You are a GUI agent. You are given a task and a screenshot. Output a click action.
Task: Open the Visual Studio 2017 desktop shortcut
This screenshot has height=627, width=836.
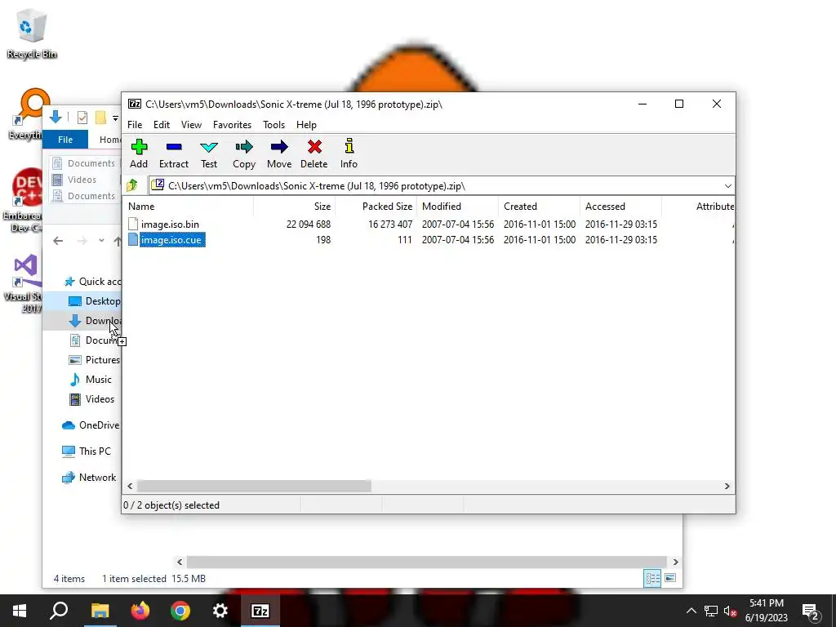22,283
